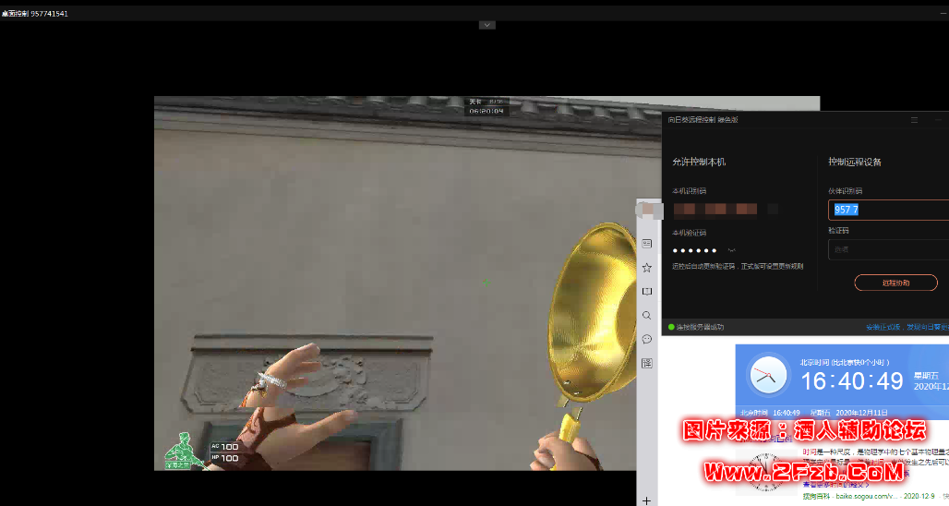Click the game timer 06:20:04 display
949x506 pixels.
(x=487, y=112)
